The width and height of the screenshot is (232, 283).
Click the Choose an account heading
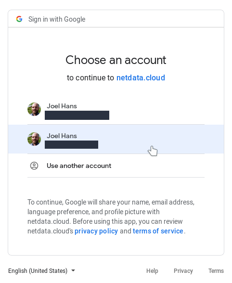tap(116, 60)
